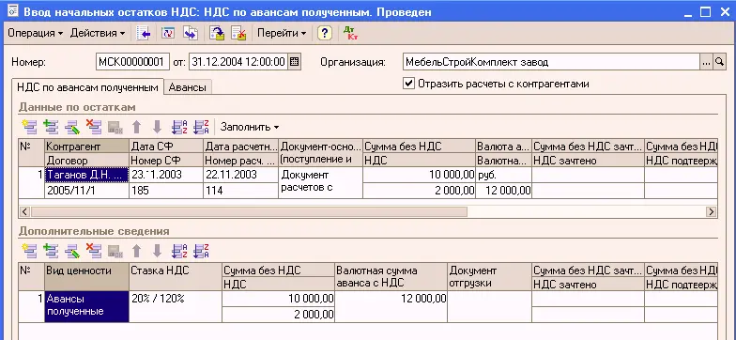Click 'Дата СФ' column header
Image resolution: width=736 pixels, height=340 pixels.
click(166, 147)
